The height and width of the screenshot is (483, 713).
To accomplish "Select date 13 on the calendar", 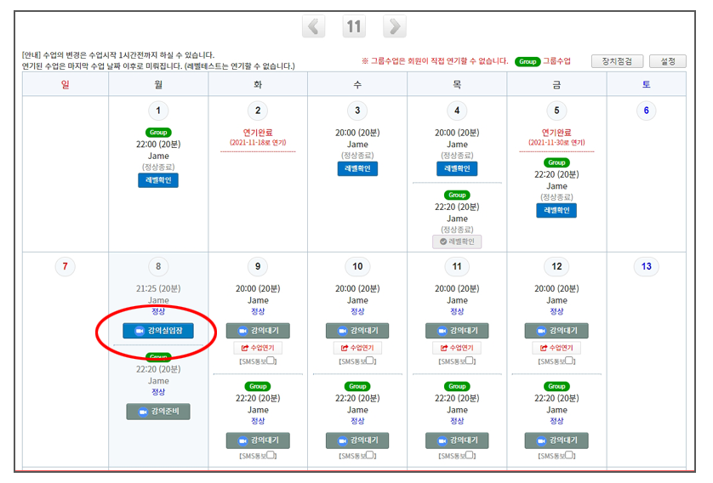I will pyautogui.click(x=646, y=267).
